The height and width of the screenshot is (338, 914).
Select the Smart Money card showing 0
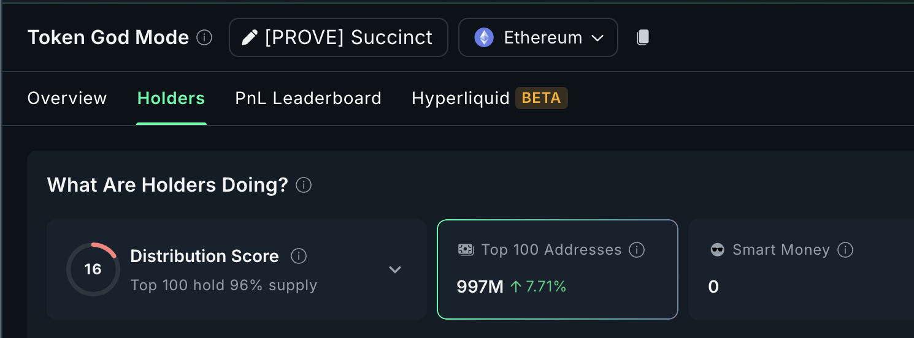pyautogui.click(x=801, y=269)
